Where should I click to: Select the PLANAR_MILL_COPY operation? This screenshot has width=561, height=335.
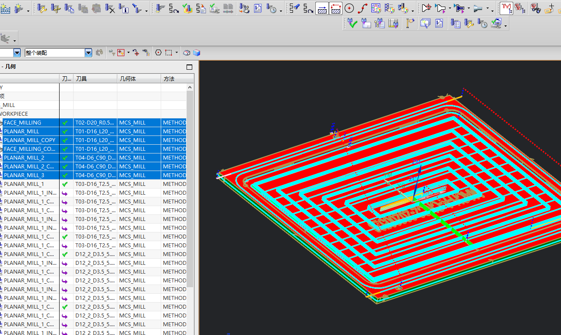(x=30, y=140)
